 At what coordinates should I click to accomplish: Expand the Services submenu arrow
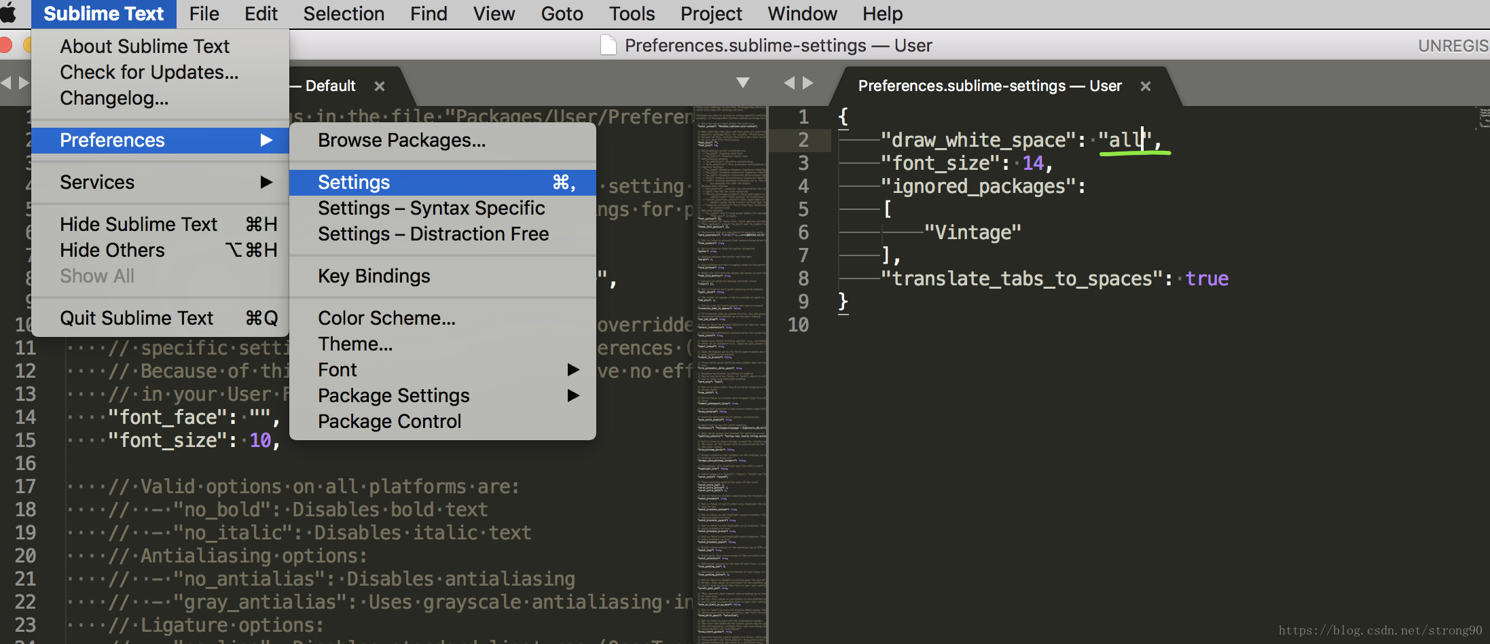(x=266, y=182)
